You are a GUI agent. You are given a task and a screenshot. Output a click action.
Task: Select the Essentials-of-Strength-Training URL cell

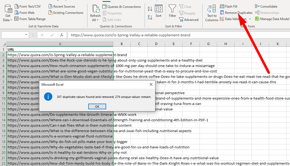tap(60, 120)
